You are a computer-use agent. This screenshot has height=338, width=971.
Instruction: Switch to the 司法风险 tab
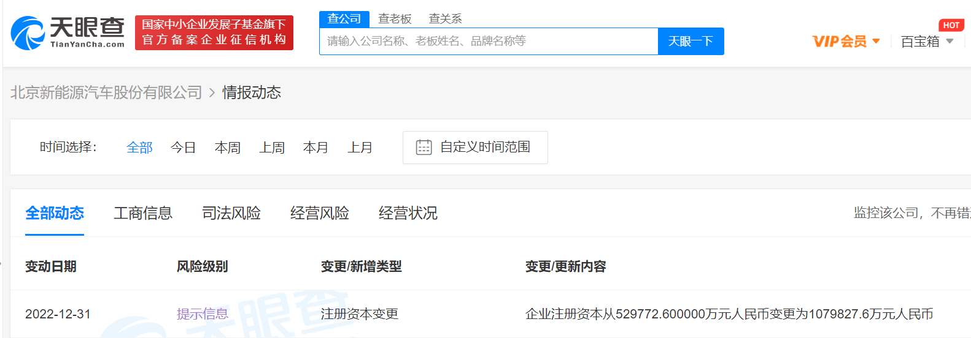tap(231, 213)
